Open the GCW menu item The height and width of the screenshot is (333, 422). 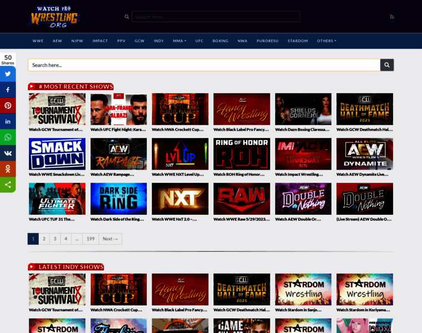click(x=139, y=41)
